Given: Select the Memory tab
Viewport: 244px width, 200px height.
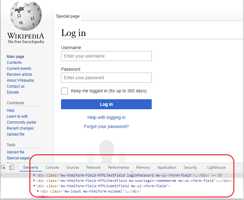Looking at the screenshot, I should [x=143, y=167].
